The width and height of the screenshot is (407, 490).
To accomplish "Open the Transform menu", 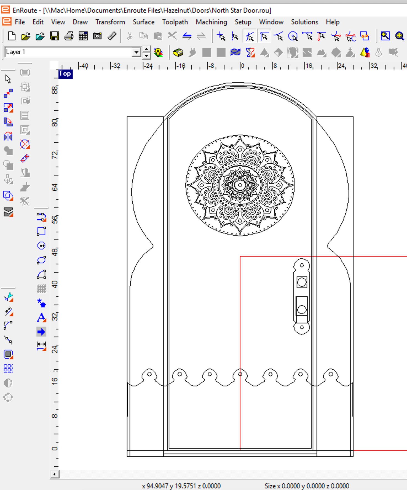I will click(110, 22).
